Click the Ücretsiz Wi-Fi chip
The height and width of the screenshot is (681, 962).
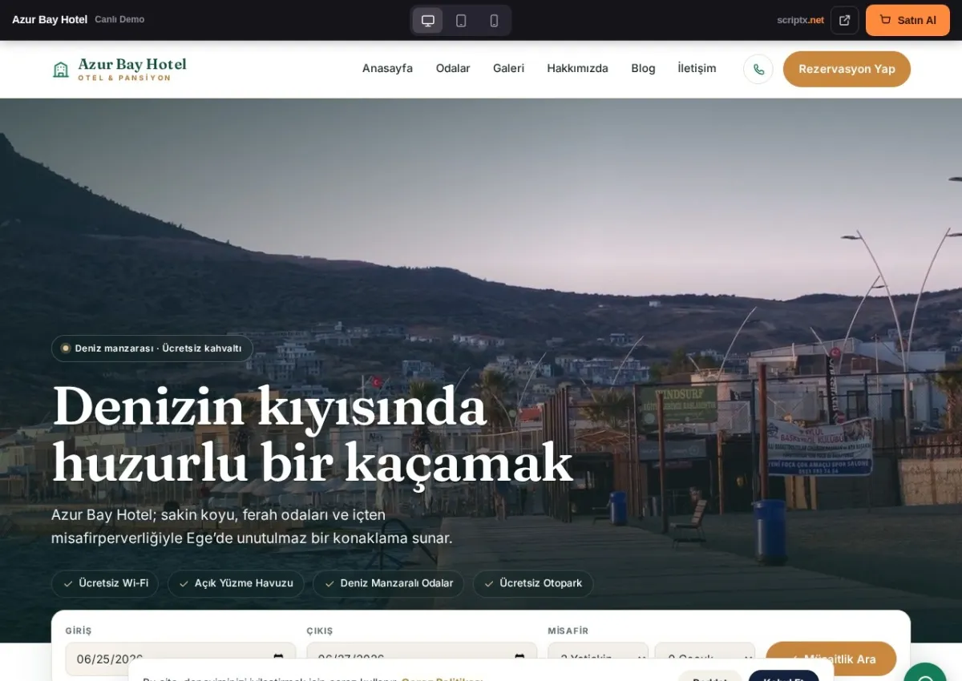pyautogui.click(x=105, y=583)
